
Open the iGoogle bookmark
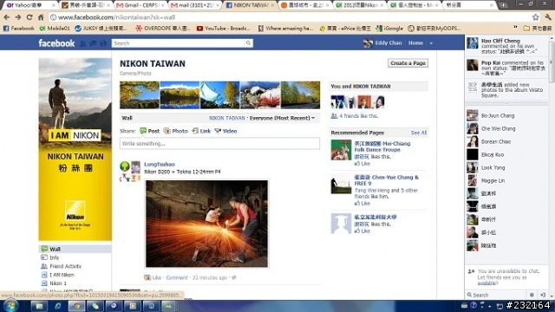tap(389, 28)
